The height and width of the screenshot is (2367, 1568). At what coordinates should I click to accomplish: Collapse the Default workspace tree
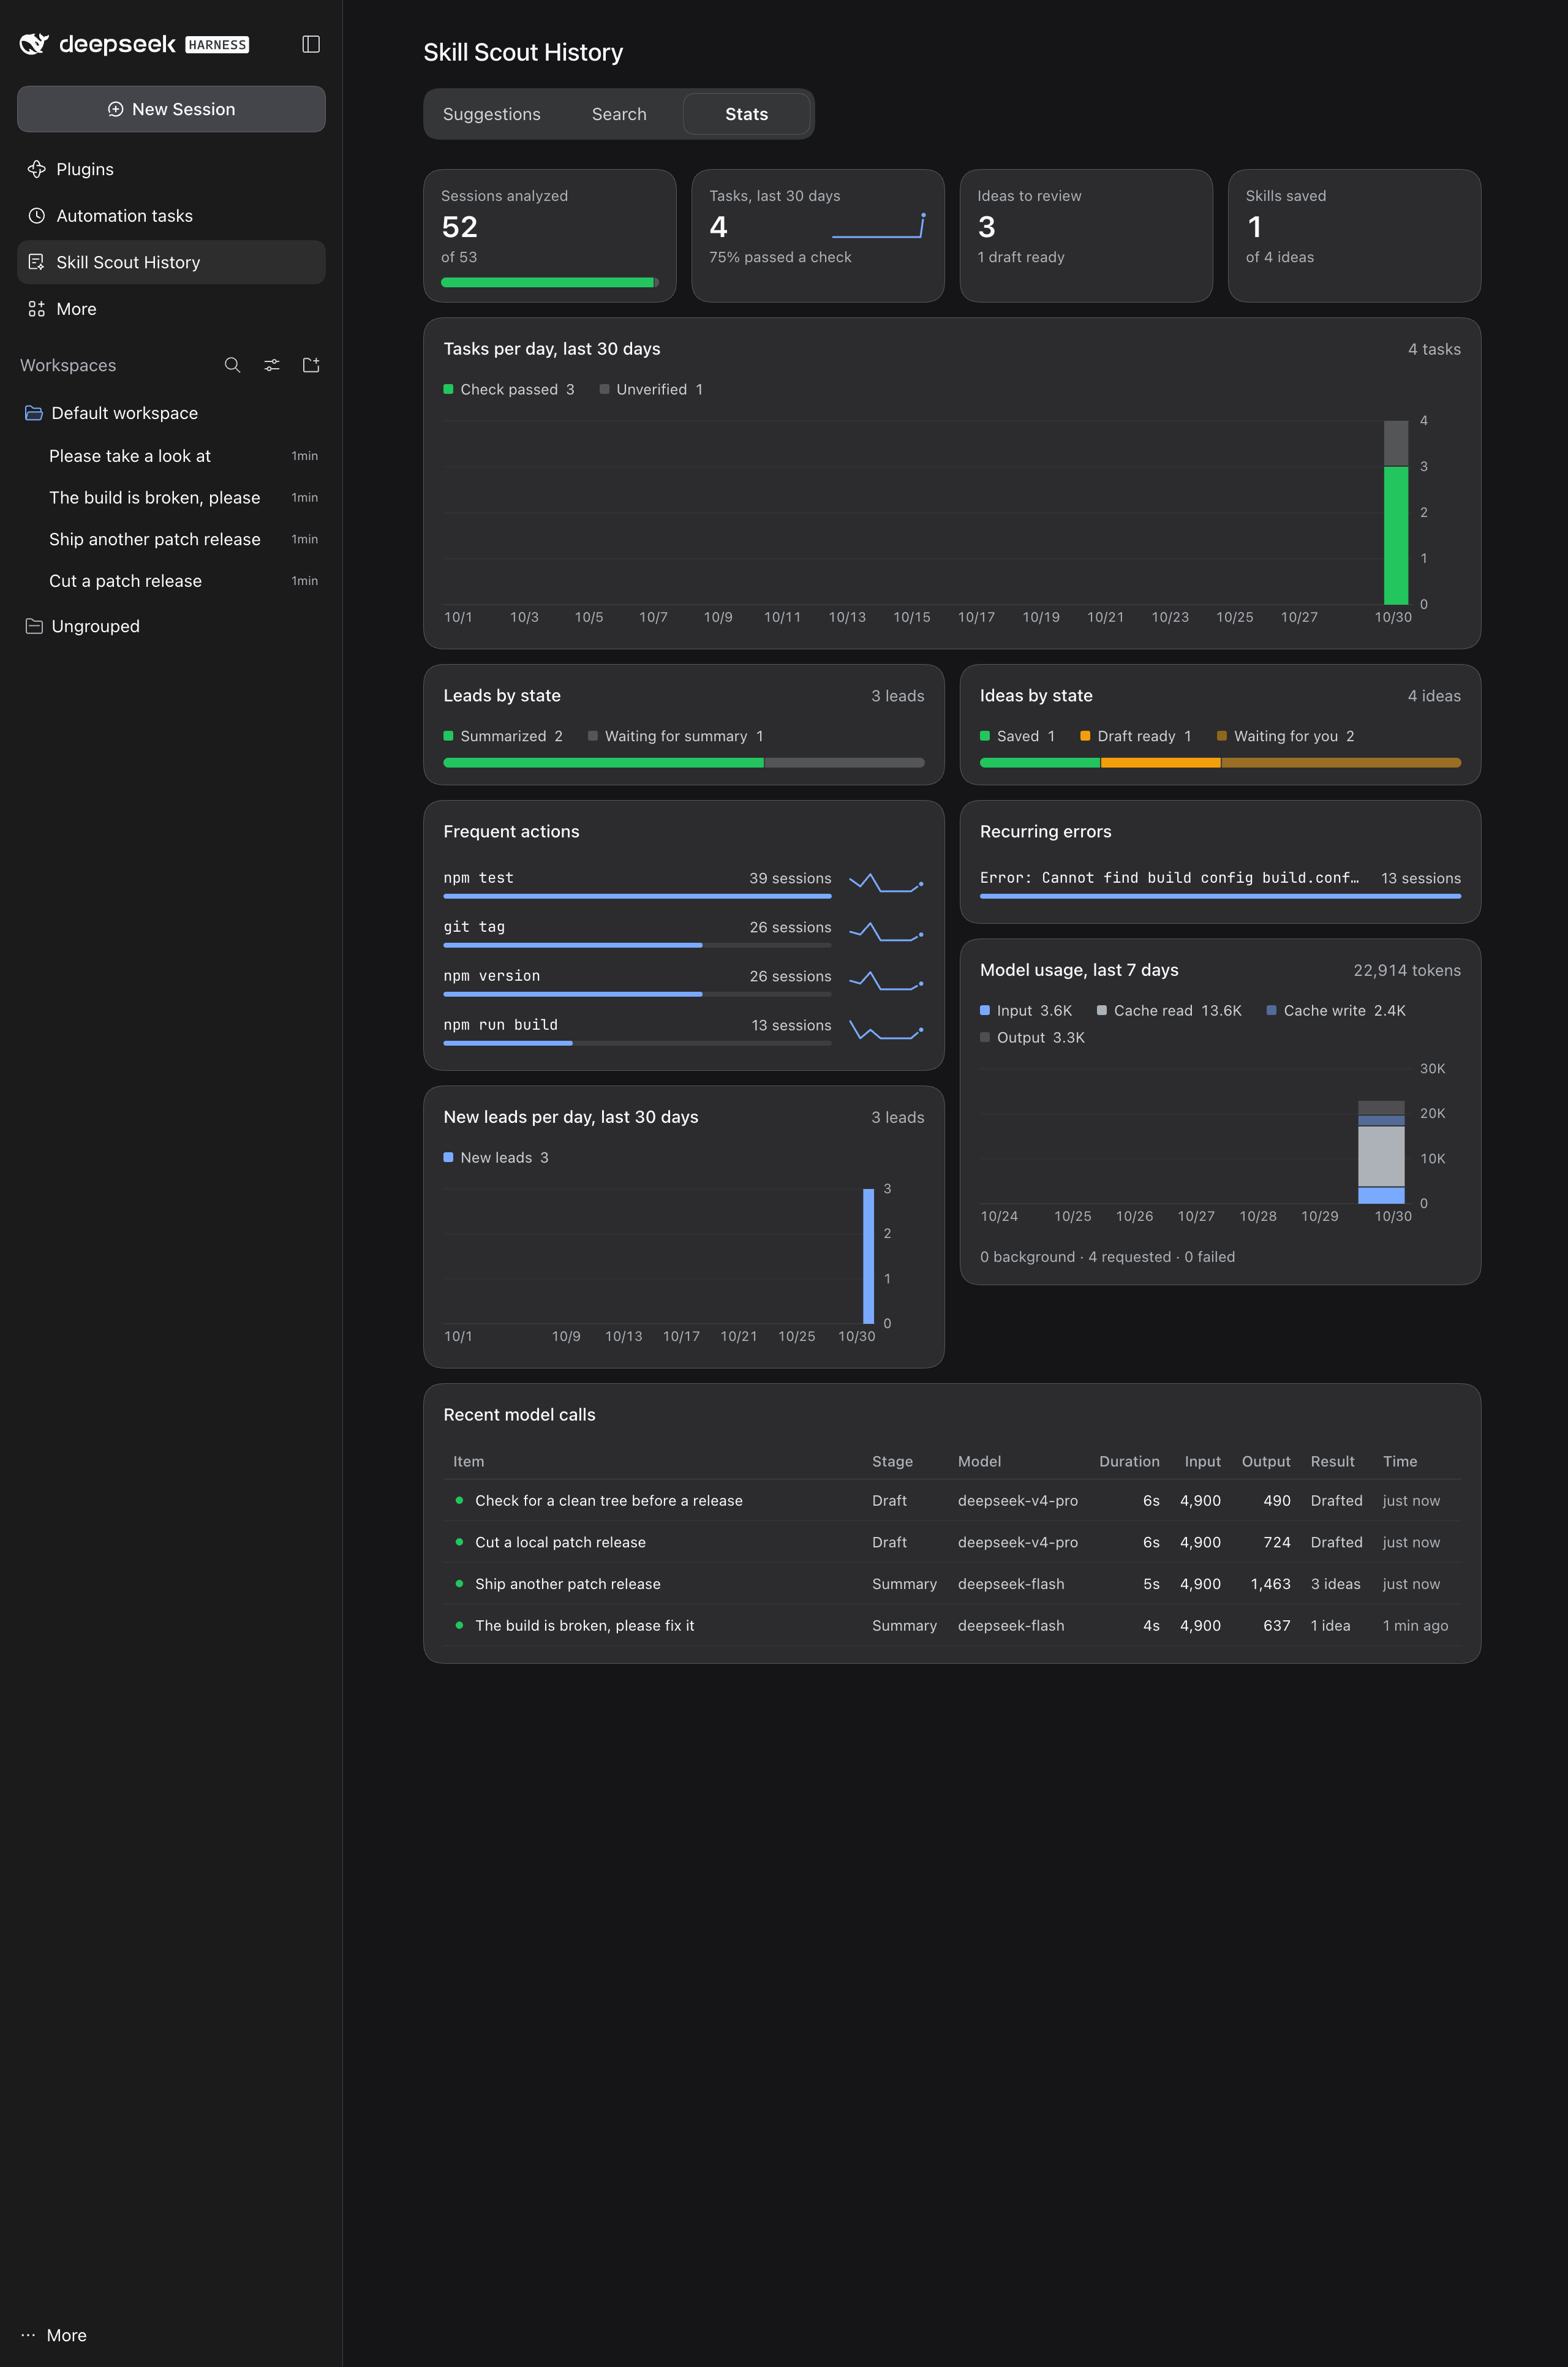pyautogui.click(x=171, y=413)
